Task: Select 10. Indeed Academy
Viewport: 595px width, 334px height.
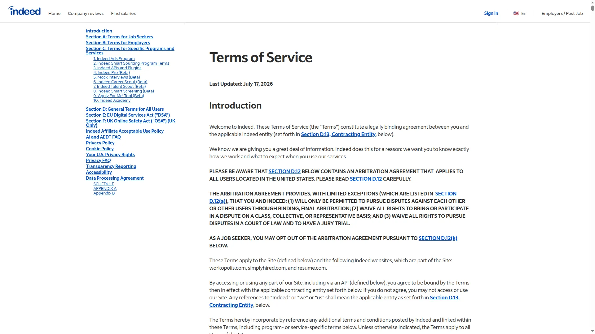Action: 112,101
